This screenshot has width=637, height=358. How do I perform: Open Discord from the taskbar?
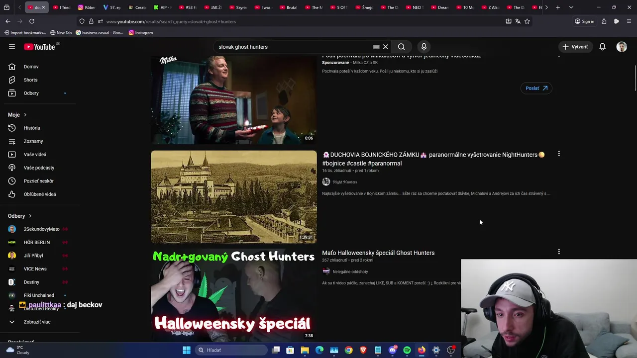(x=393, y=350)
